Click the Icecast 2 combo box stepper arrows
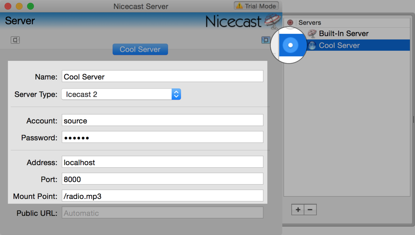The width and height of the screenshot is (415, 235). click(x=176, y=94)
